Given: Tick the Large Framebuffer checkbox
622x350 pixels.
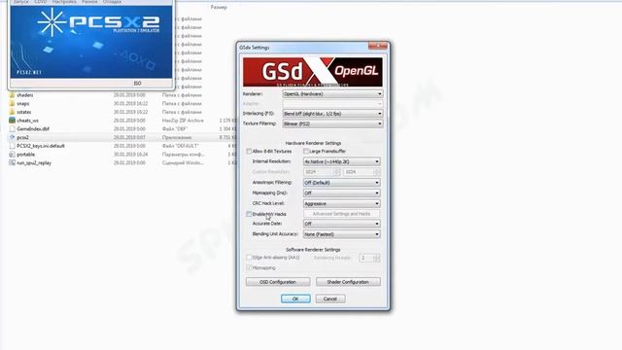Looking at the screenshot, I should pyautogui.click(x=306, y=152).
